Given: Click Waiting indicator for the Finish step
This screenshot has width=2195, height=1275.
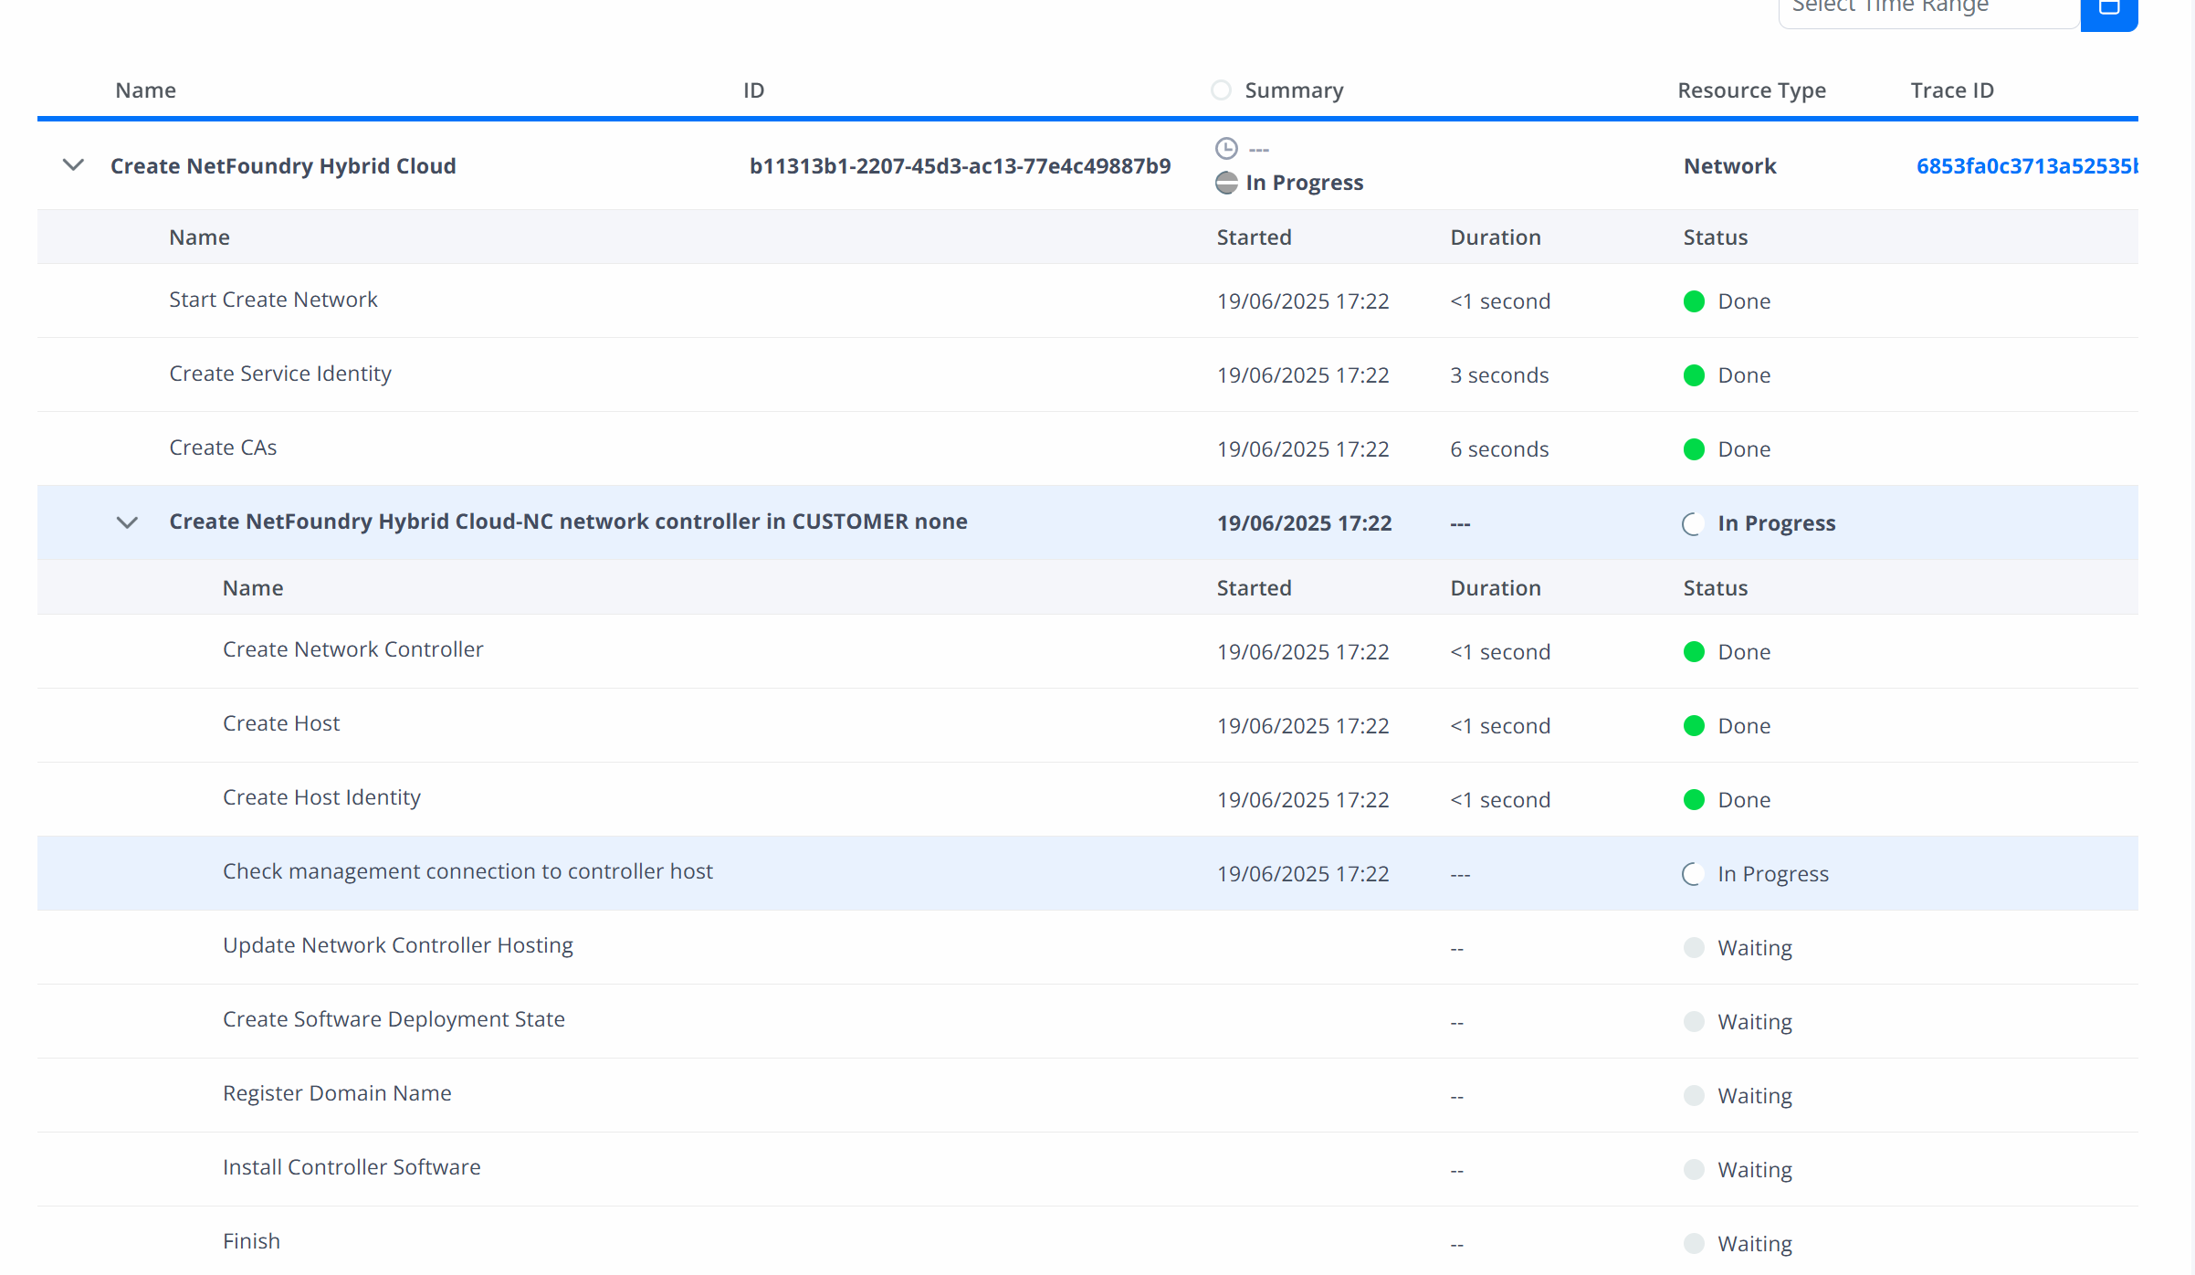Looking at the screenshot, I should 1694,1244.
